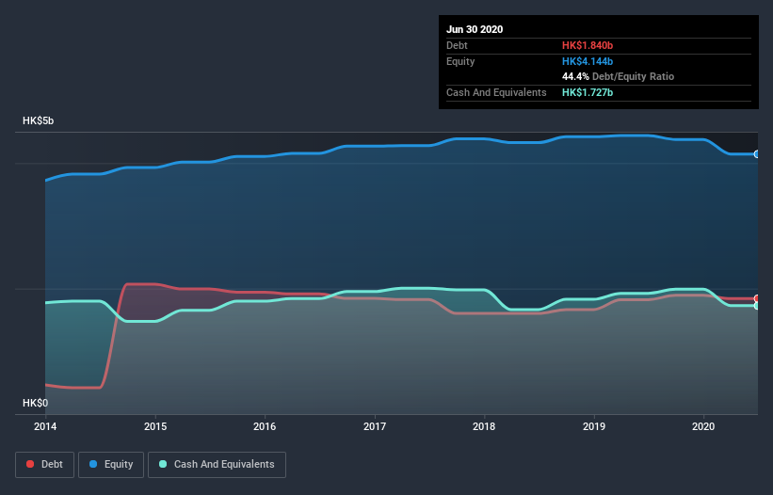773x495 pixels.
Task: Click the teal Cash endpoint marker
Action: click(x=757, y=306)
